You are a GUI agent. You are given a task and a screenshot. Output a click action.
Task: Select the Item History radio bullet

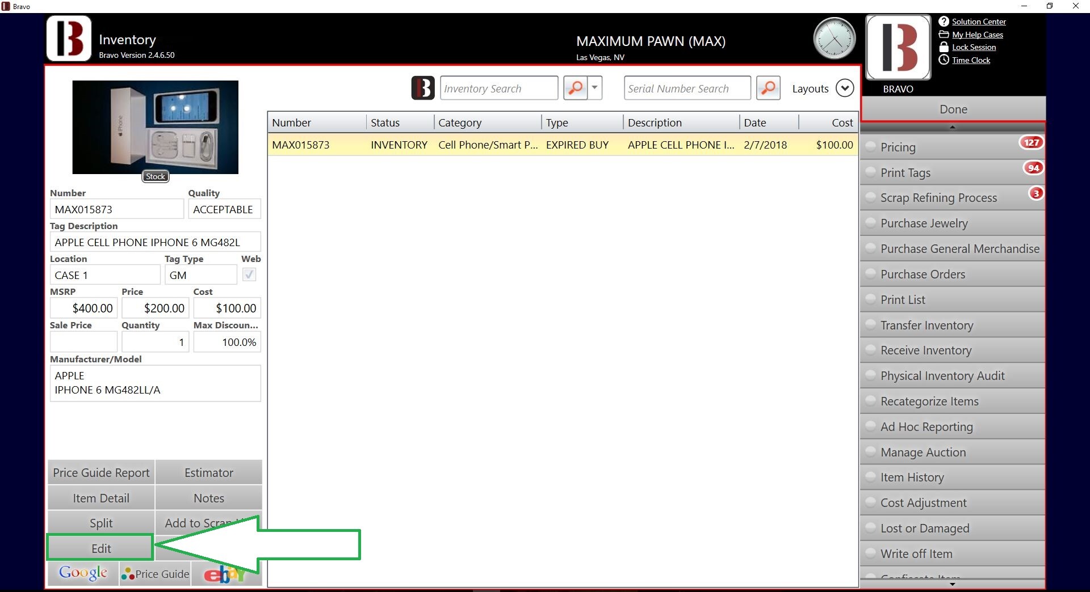(x=870, y=477)
